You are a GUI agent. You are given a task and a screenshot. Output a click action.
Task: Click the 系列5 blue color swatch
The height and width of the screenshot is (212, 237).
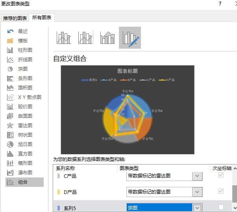(x=59, y=208)
